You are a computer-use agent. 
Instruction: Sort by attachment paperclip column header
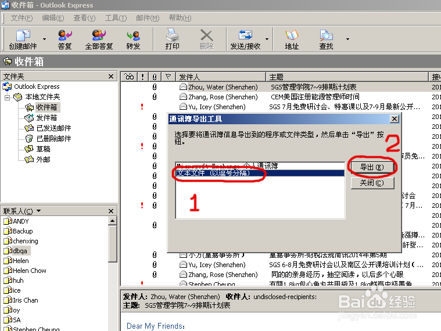tap(155, 77)
